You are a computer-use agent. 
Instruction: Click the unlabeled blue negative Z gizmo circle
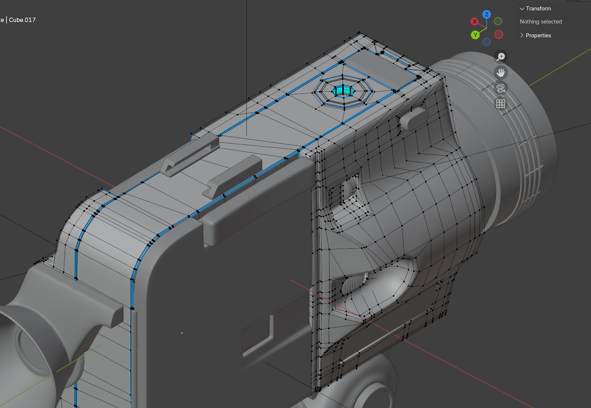point(487,42)
